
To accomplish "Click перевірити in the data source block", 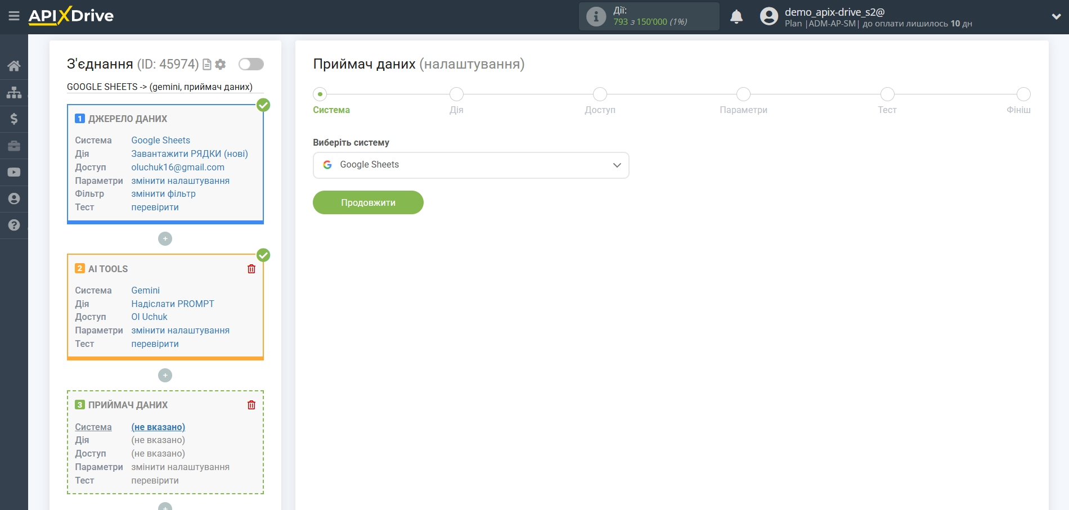I will (155, 207).
